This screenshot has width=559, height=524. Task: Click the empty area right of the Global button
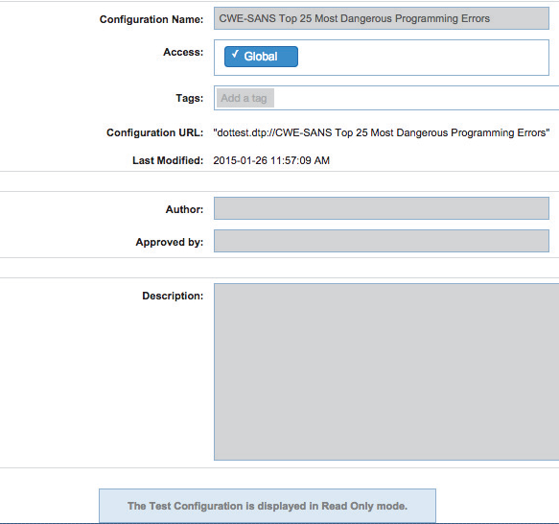(423, 58)
